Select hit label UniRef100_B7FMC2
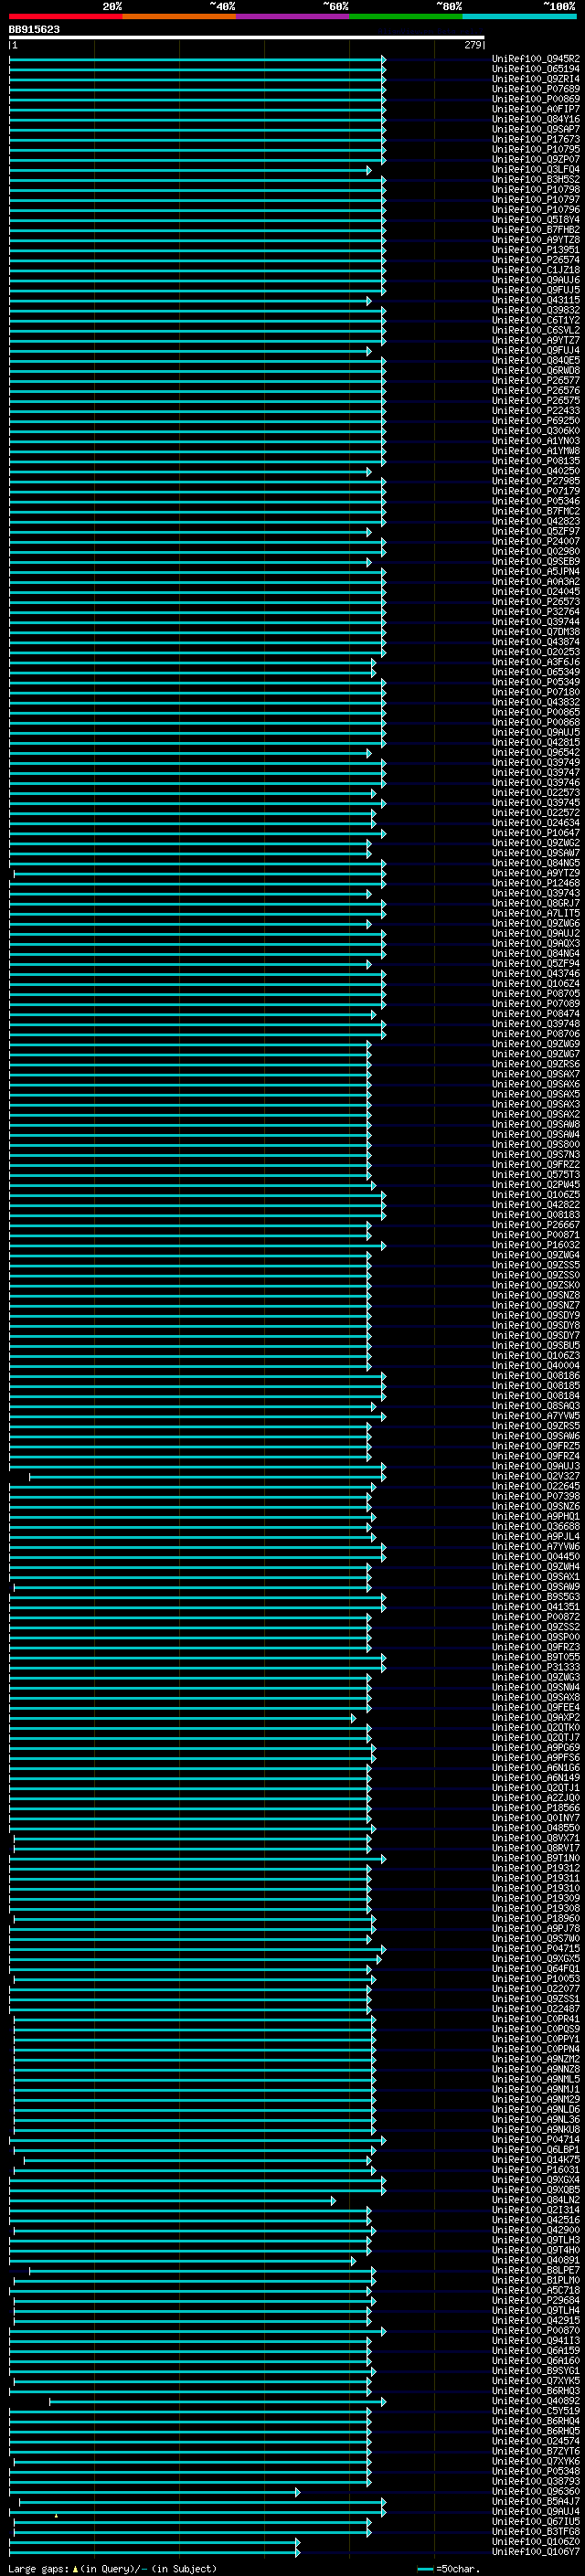Image resolution: width=585 pixels, height=2576 pixels. [536, 511]
